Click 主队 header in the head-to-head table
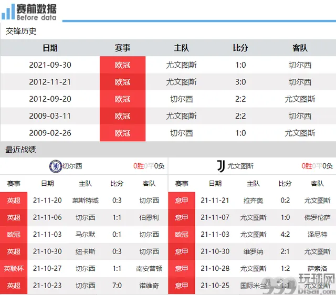This screenshot has width=336, height=295. click(x=182, y=48)
